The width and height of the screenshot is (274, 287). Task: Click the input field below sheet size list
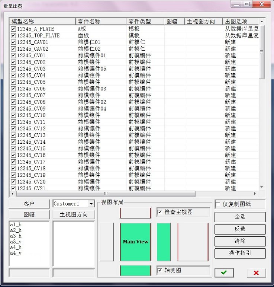point(29,273)
